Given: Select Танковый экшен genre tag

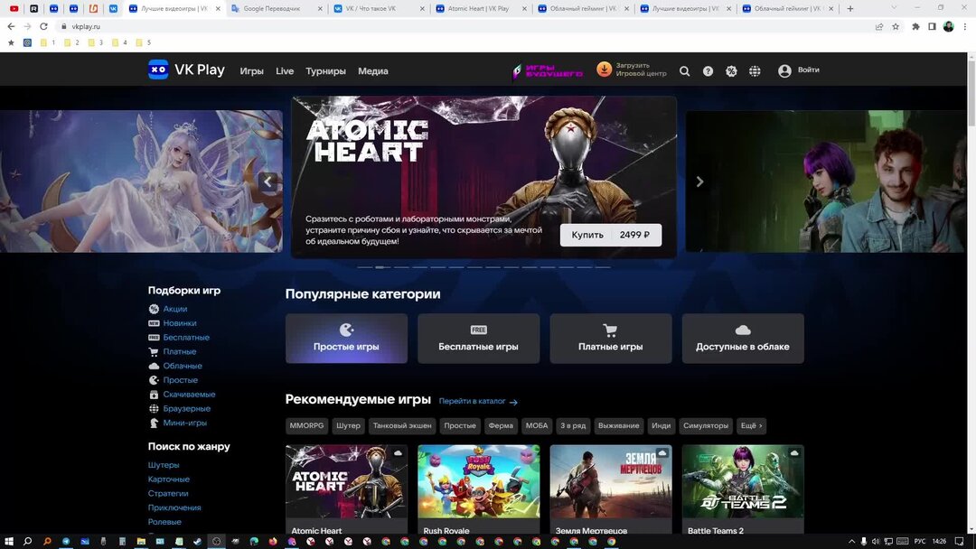Looking at the screenshot, I should pos(402,426).
